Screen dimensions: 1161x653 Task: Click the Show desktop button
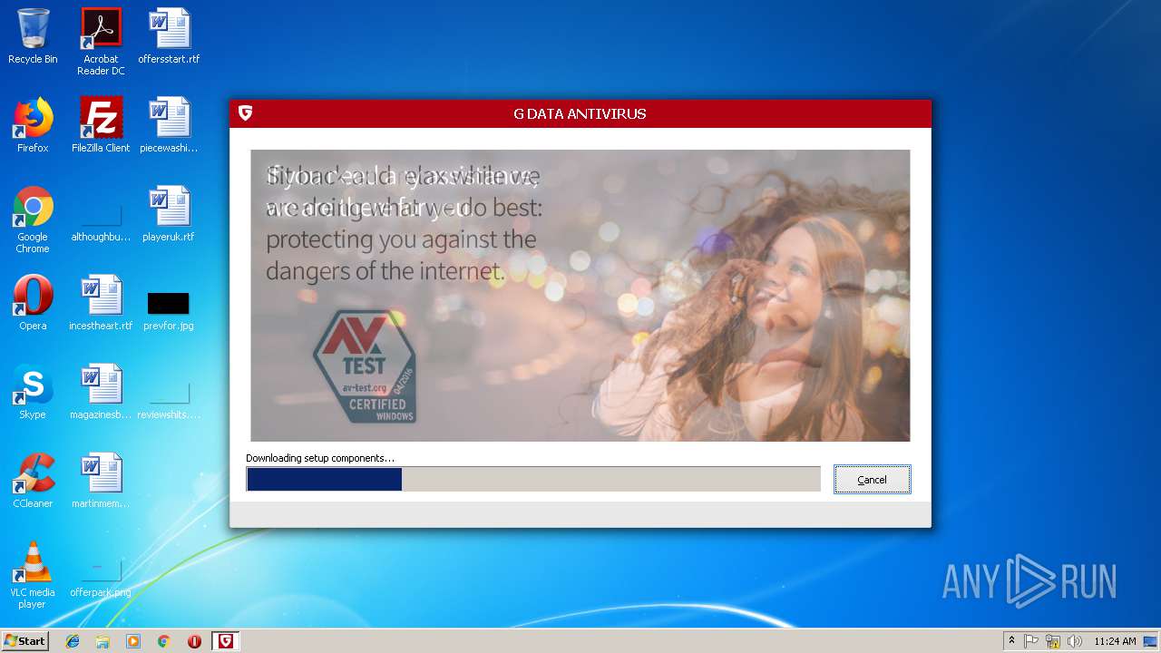point(1150,641)
